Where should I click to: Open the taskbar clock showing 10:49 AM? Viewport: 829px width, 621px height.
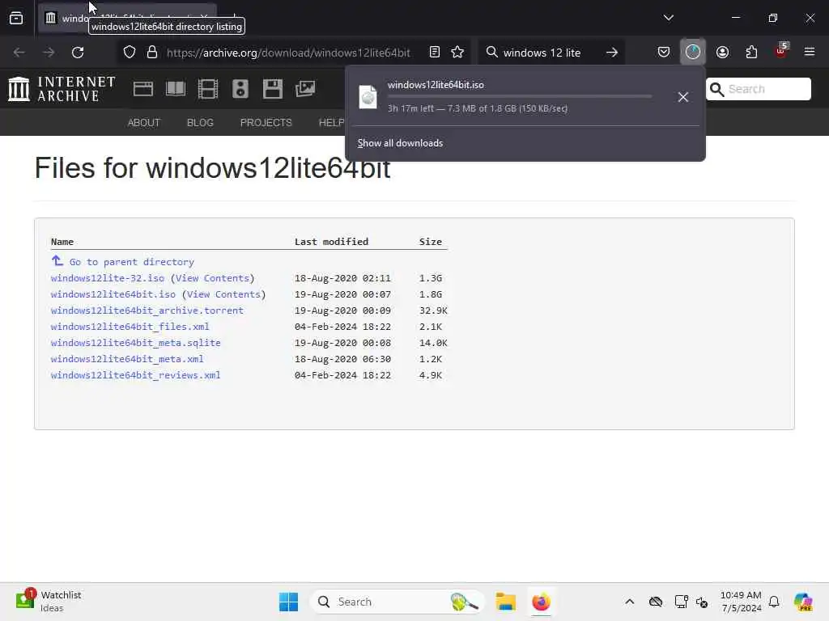click(x=741, y=601)
